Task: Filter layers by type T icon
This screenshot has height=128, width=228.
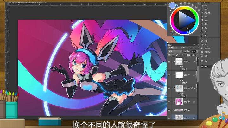Action: tap(187, 48)
